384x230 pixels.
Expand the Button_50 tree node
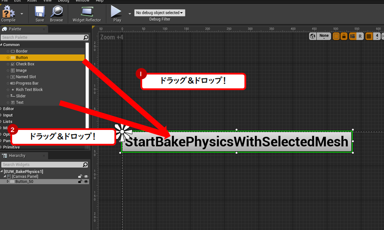pos(8,181)
